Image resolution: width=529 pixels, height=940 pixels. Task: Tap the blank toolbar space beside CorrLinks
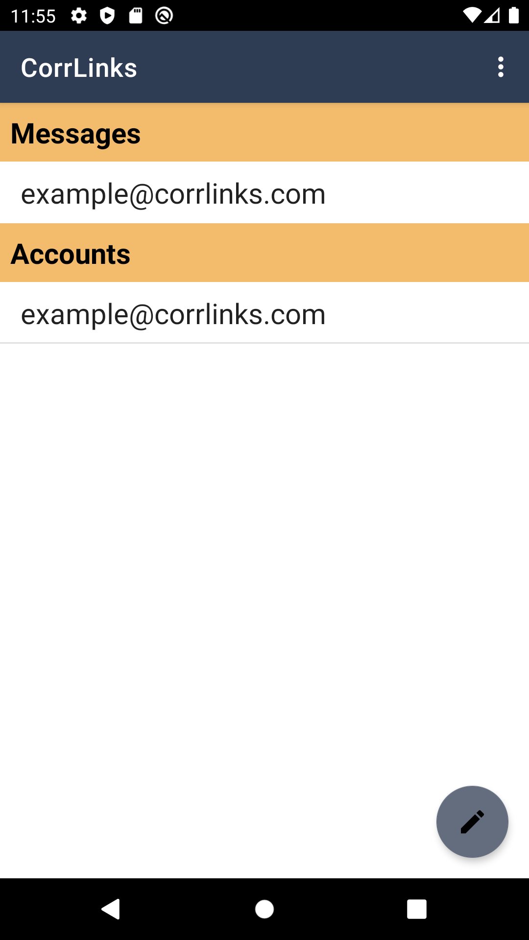(x=313, y=68)
